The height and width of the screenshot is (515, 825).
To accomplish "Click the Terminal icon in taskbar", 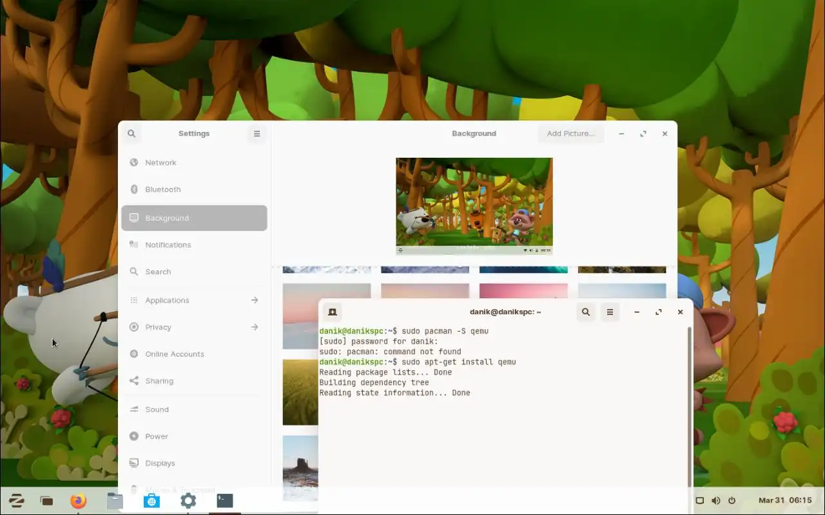I will click(x=225, y=501).
